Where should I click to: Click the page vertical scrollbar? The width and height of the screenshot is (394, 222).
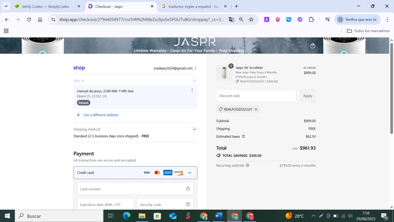click(391, 89)
